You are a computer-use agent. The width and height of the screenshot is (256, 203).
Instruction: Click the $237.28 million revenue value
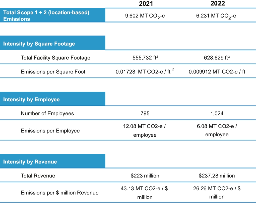pos(217,176)
